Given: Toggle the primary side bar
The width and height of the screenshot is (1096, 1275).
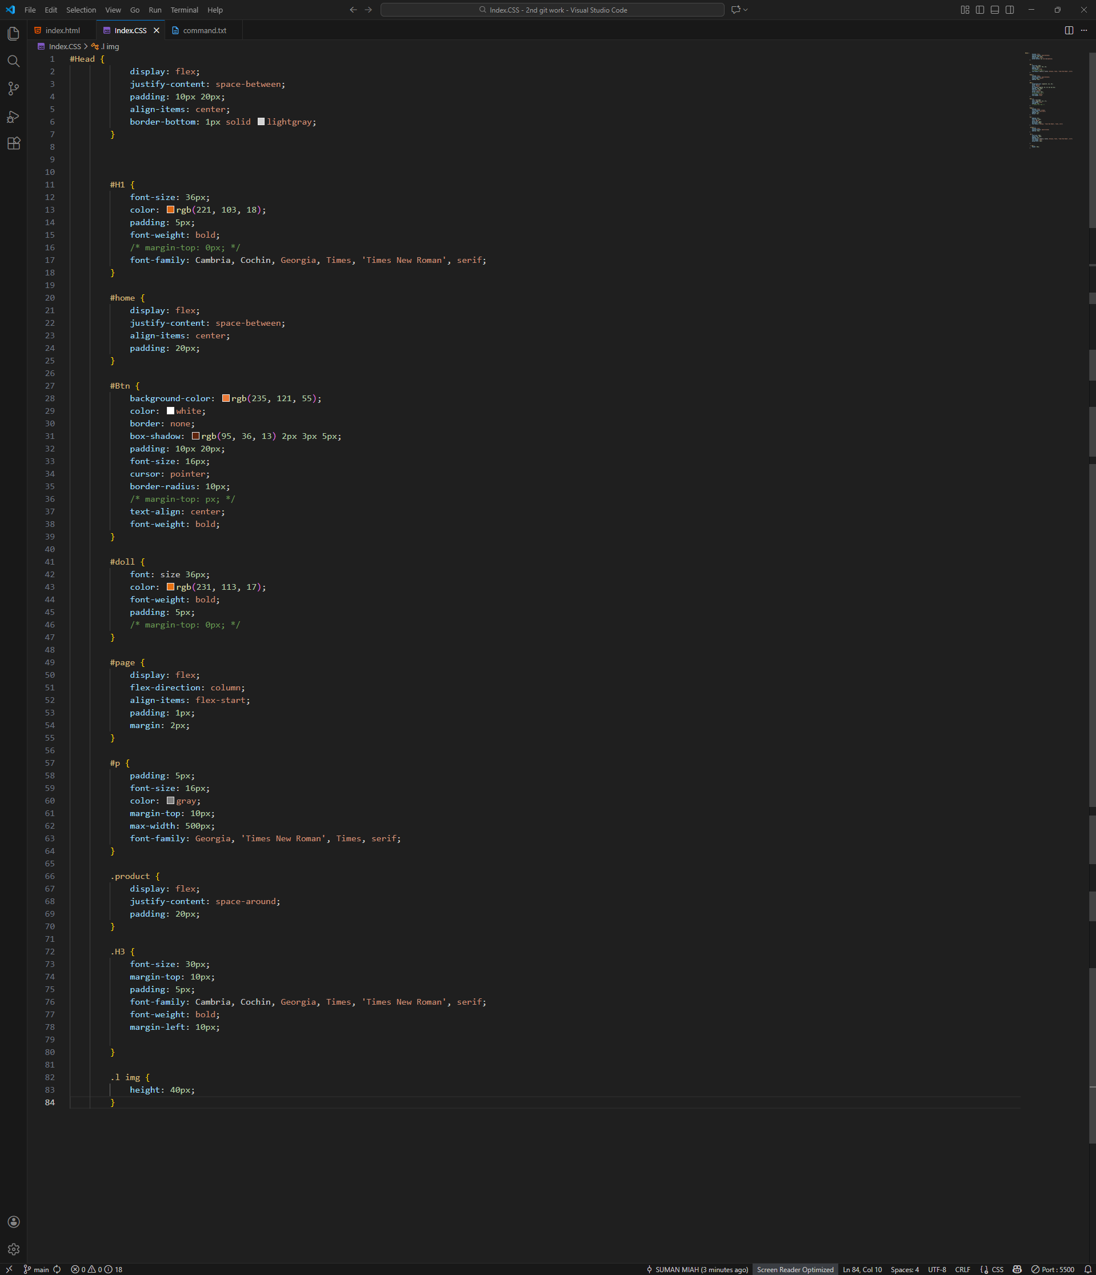Looking at the screenshot, I should (x=979, y=10).
